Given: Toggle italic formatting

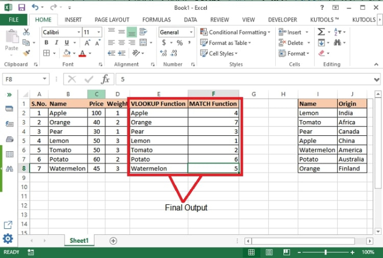Looking at the screenshot, I should (56, 43).
